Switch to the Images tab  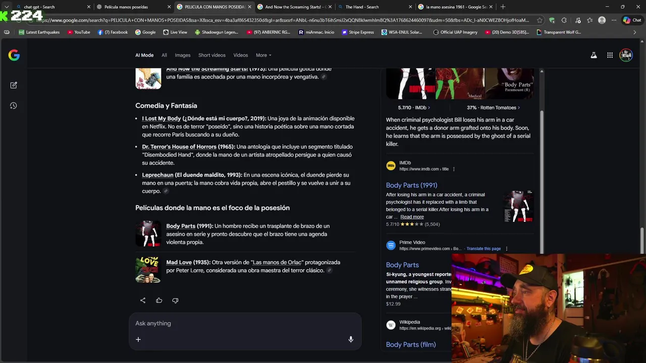183,55
